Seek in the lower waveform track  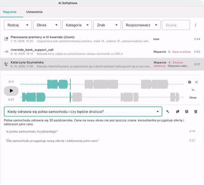tap(102, 97)
